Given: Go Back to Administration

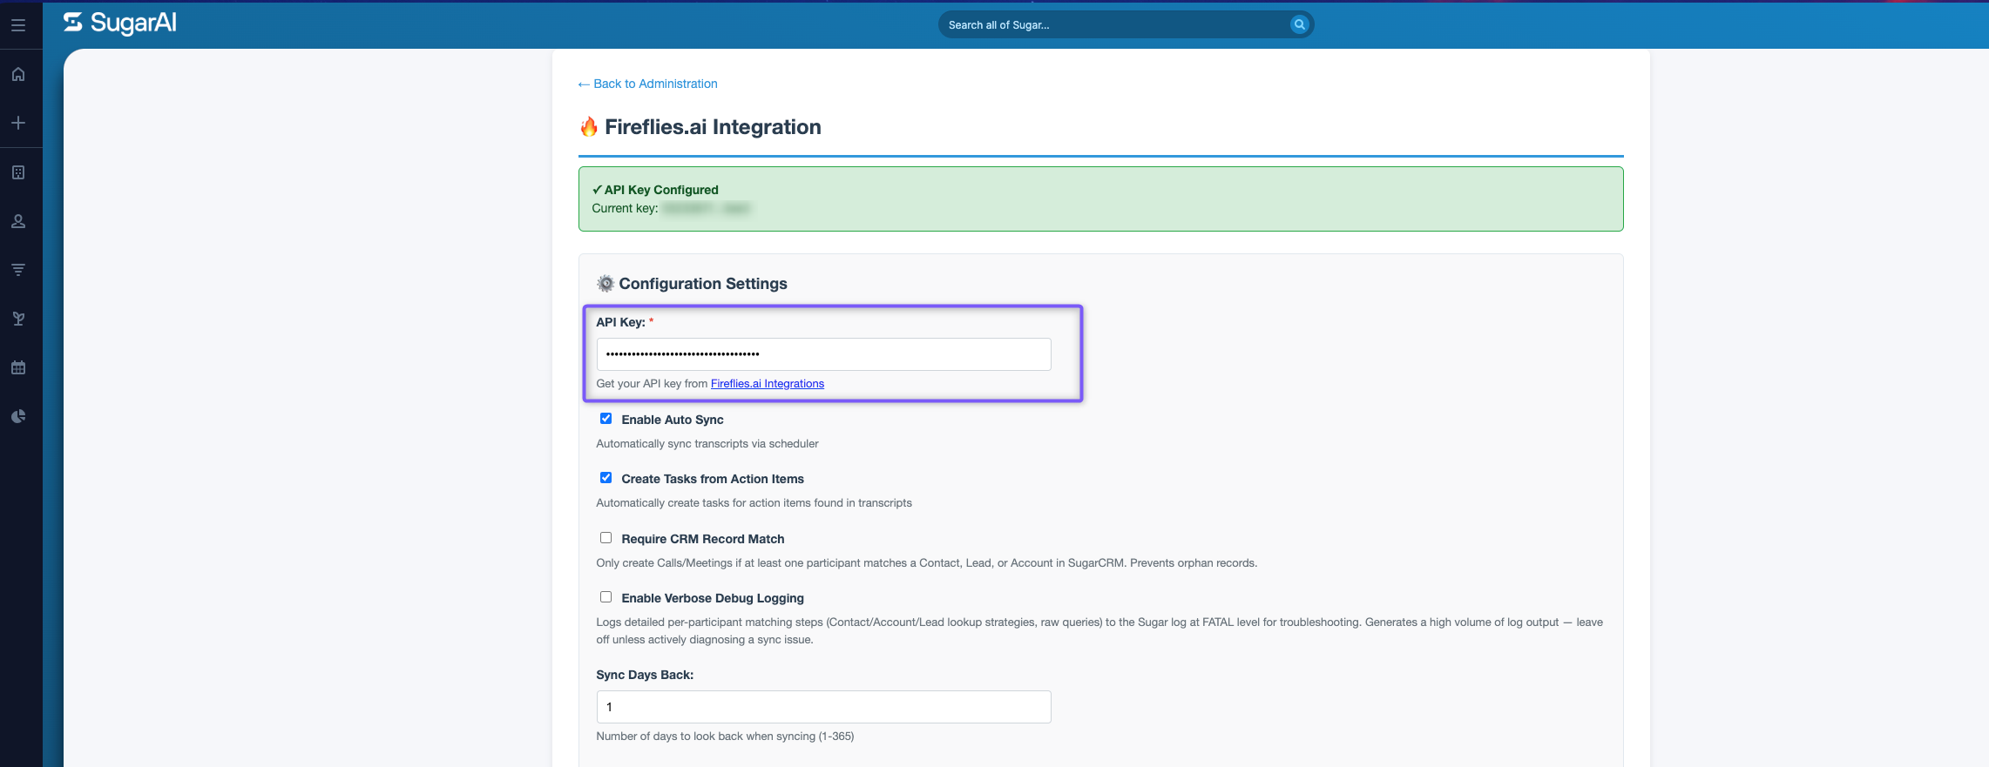Looking at the screenshot, I should tap(647, 84).
